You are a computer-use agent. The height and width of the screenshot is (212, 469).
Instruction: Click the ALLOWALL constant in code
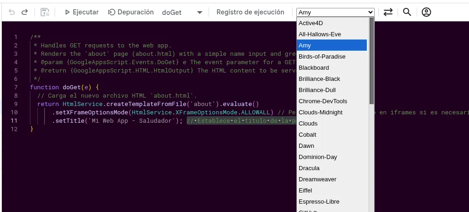click(255, 113)
